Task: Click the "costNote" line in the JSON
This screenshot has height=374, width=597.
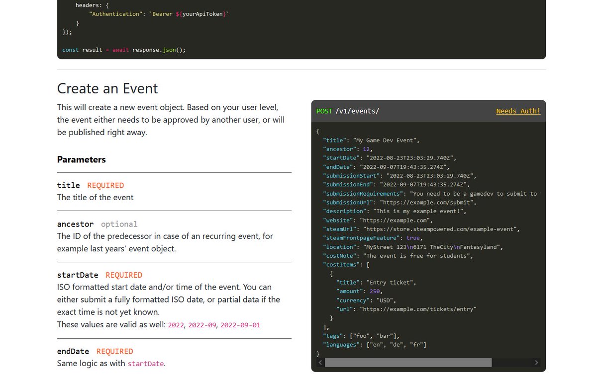Action: 398,256
